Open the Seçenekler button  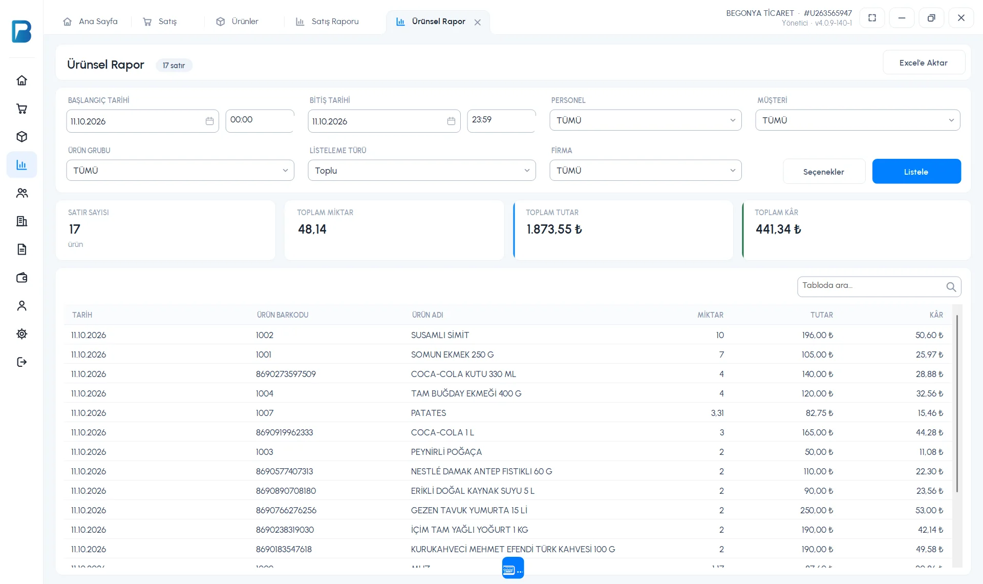[824, 172]
